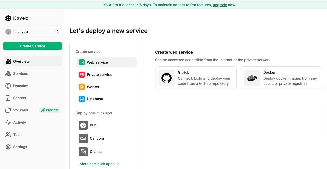Screen dimensions: 327x169
Task: Expand More one-click apps link
Action: (x=99, y=164)
